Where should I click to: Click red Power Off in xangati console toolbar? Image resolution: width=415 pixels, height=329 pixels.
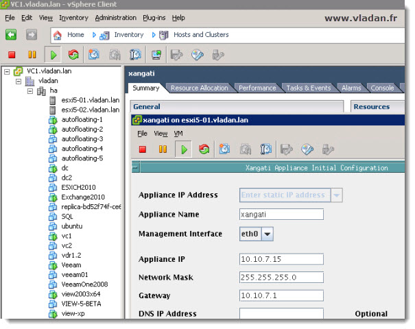click(x=143, y=149)
